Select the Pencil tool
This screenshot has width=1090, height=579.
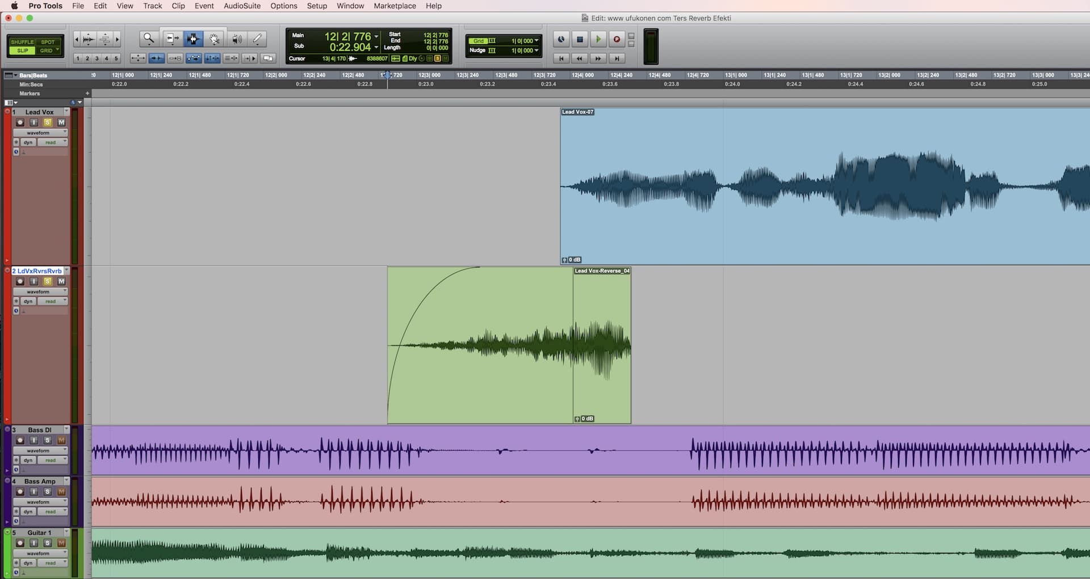[257, 39]
